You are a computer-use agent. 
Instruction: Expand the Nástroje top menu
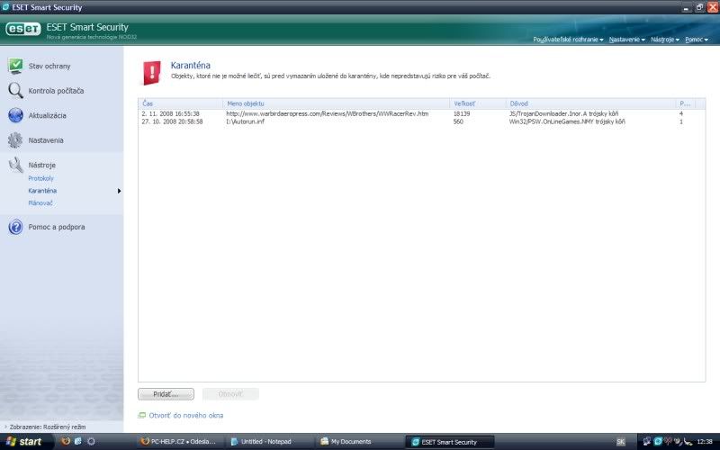pyautogui.click(x=665, y=40)
